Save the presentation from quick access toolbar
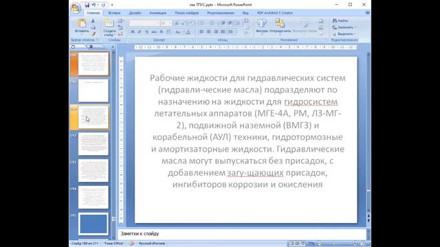440x247 pixels. coord(87,5)
